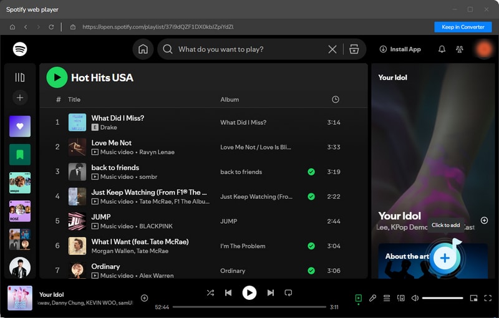This screenshot has height=318, width=499.
Task: Skip to previous track
Action: tap(228, 292)
